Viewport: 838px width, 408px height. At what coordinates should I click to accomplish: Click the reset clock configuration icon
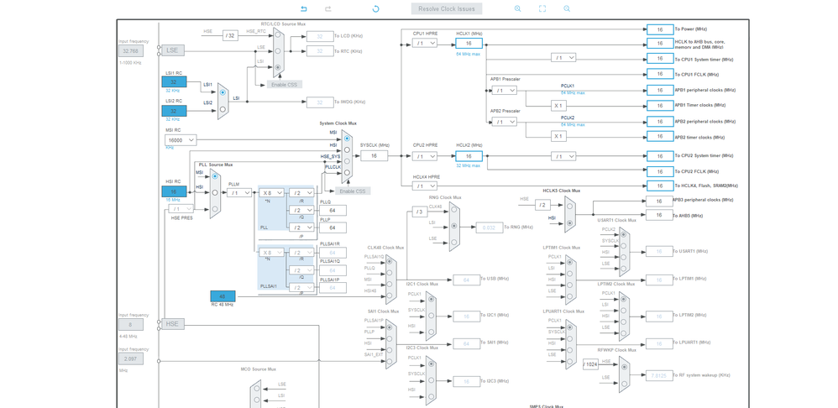(375, 9)
